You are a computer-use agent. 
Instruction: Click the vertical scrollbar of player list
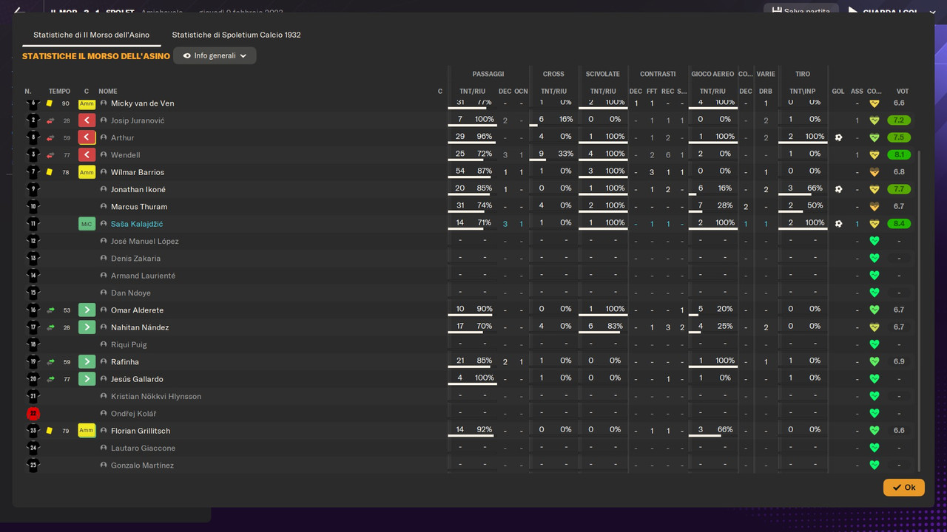[920, 310]
